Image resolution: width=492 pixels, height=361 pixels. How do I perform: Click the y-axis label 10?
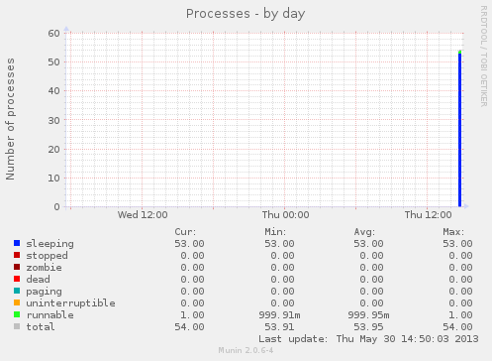(53, 179)
